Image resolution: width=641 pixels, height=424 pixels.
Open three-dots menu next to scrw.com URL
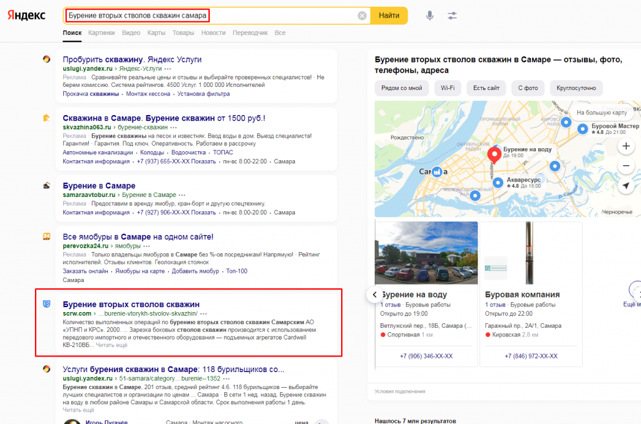click(x=203, y=314)
